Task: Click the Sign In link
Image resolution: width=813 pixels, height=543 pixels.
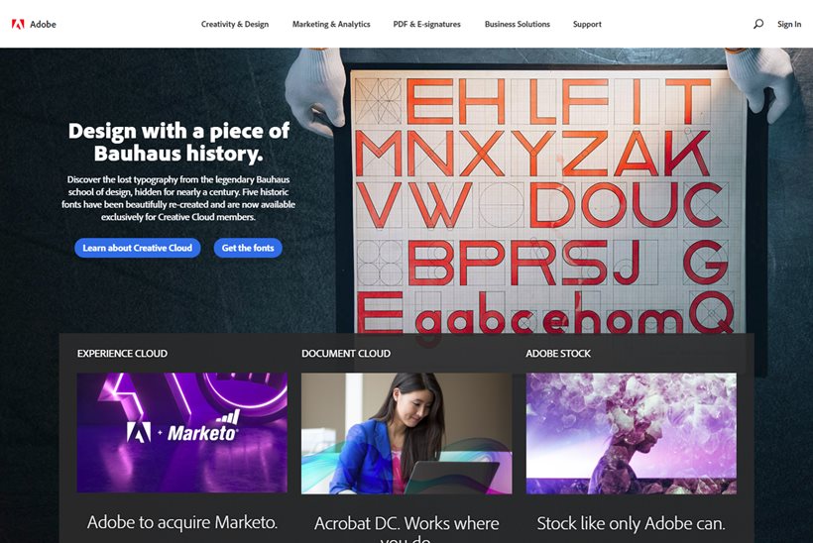Action: 789,24
